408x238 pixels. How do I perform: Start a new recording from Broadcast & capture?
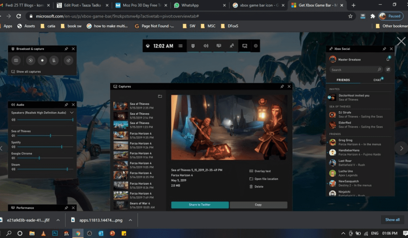42,61
